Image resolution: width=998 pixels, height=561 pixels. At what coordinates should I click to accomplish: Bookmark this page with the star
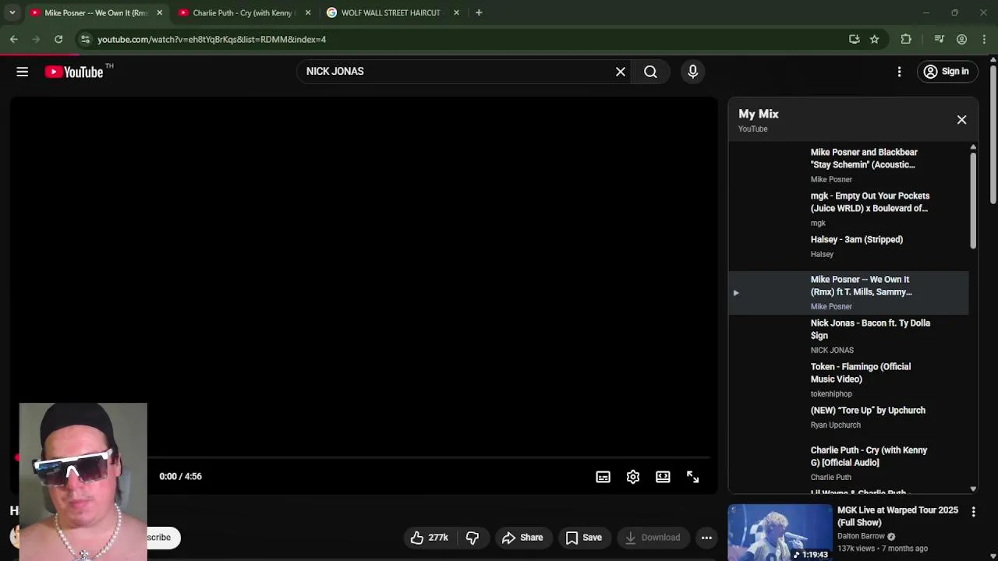click(875, 39)
